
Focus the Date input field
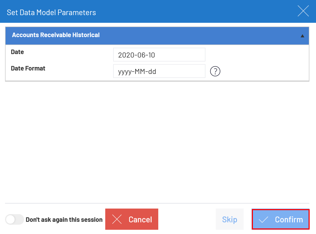(x=159, y=55)
